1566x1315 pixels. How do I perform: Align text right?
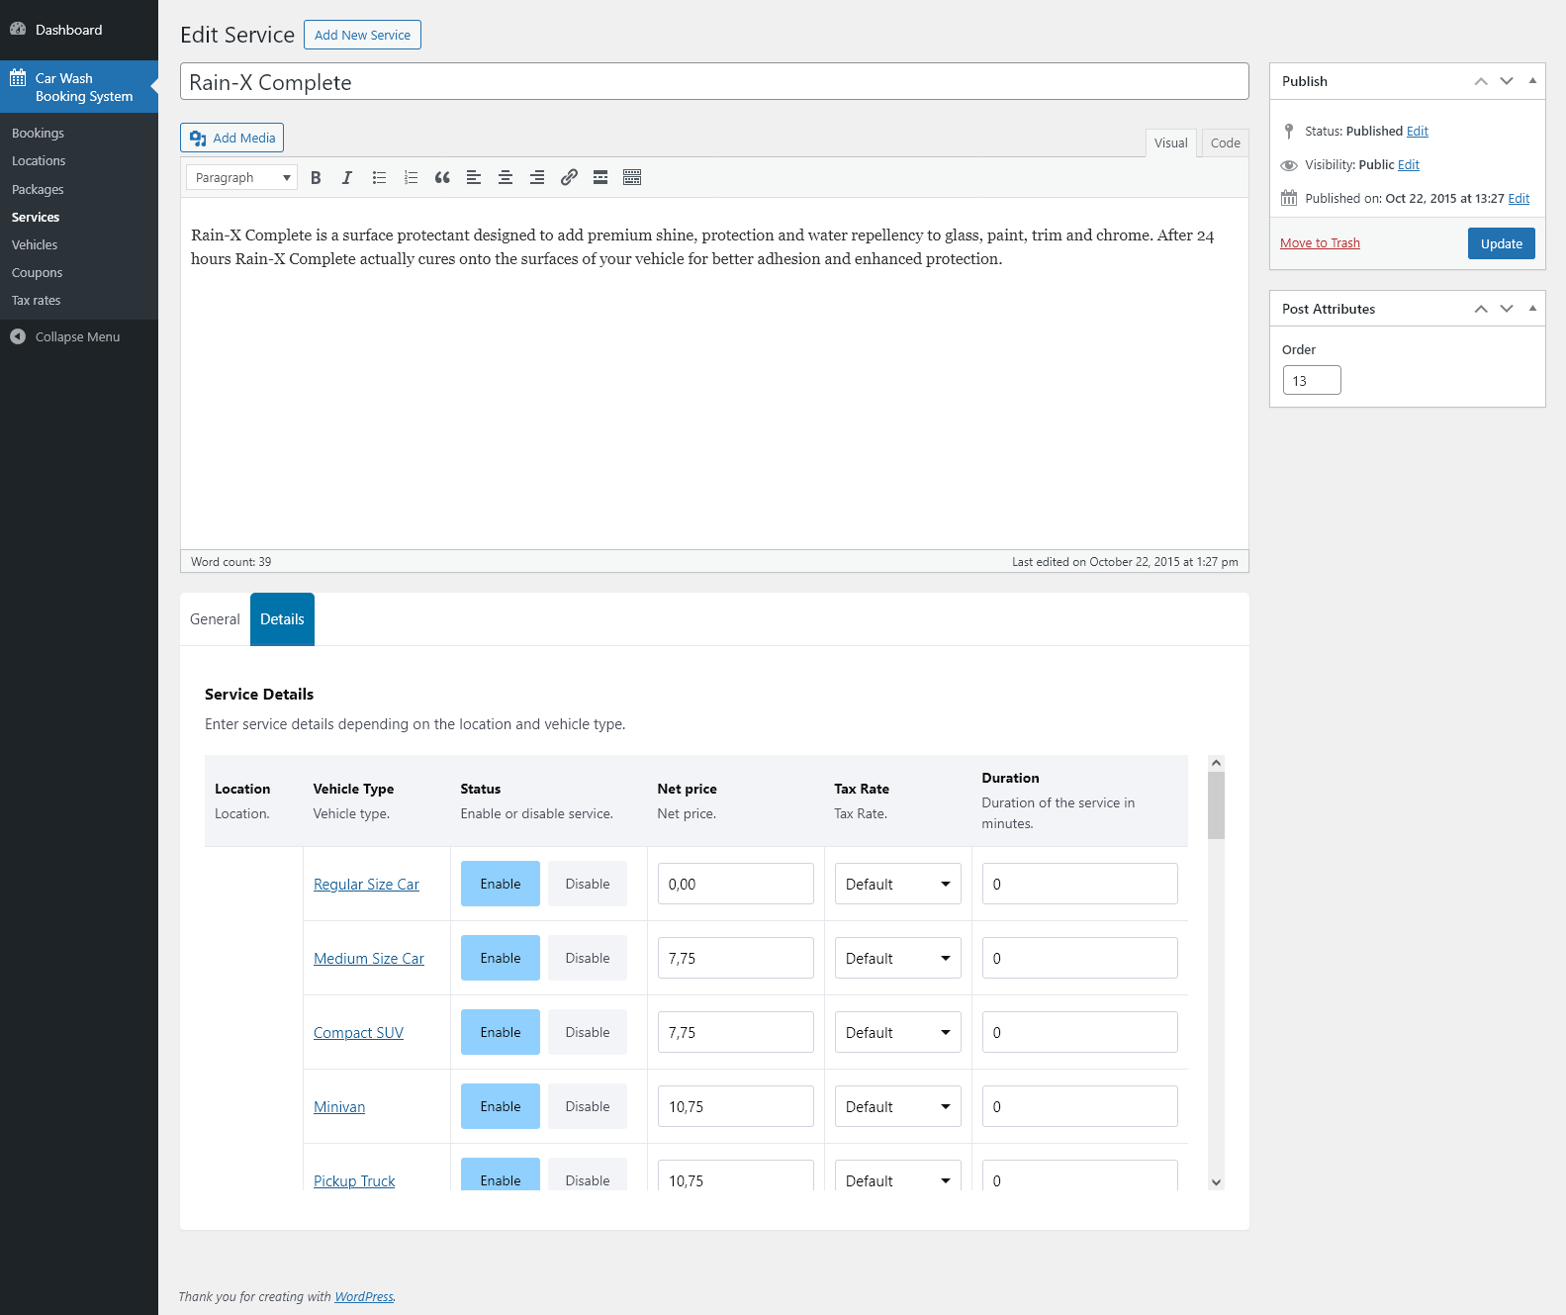[x=537, y=178]
